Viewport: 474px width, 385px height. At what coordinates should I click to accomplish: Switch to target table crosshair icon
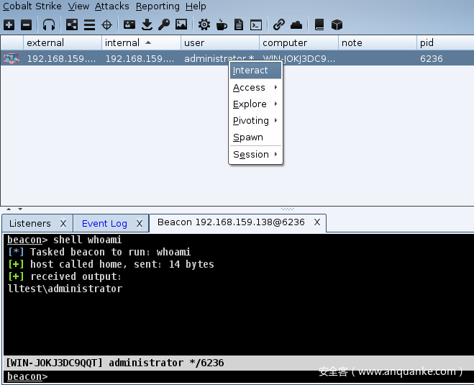106,24
